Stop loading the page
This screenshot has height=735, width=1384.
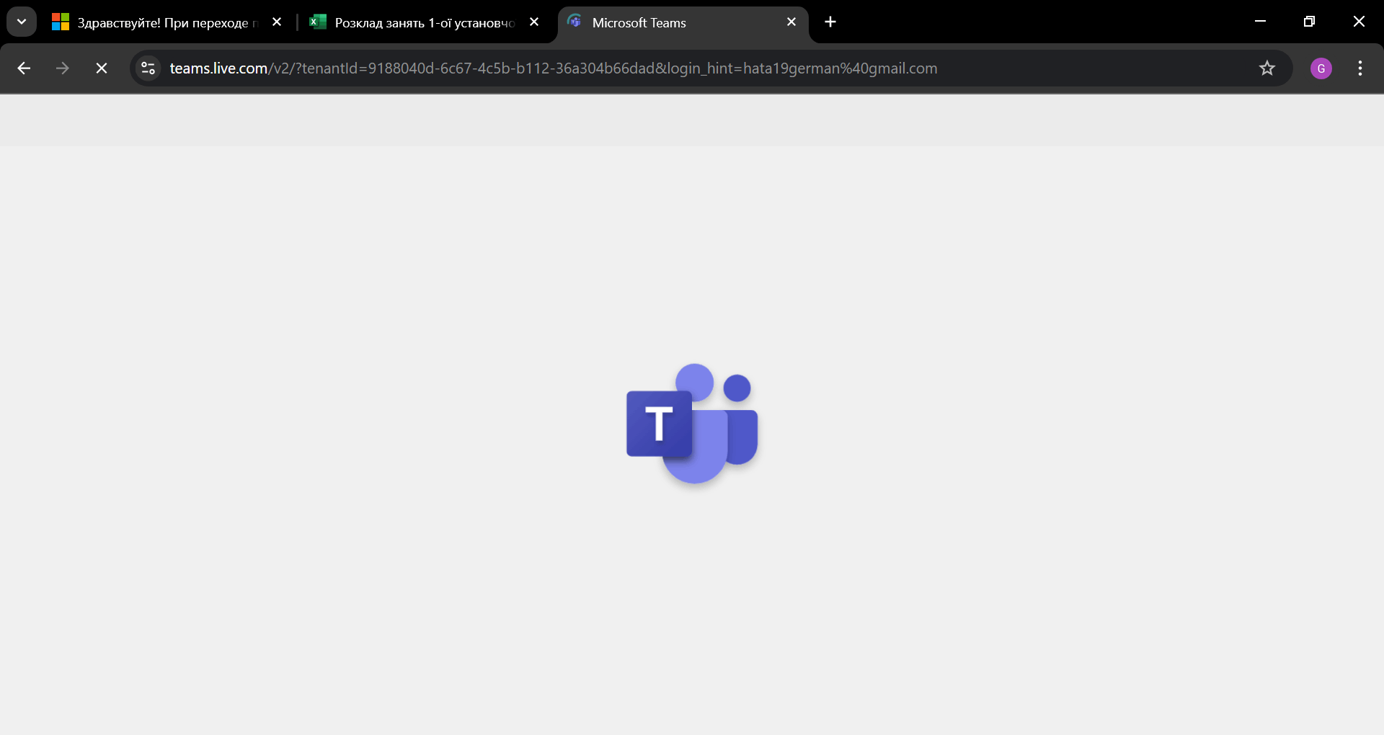pos(102,68)
